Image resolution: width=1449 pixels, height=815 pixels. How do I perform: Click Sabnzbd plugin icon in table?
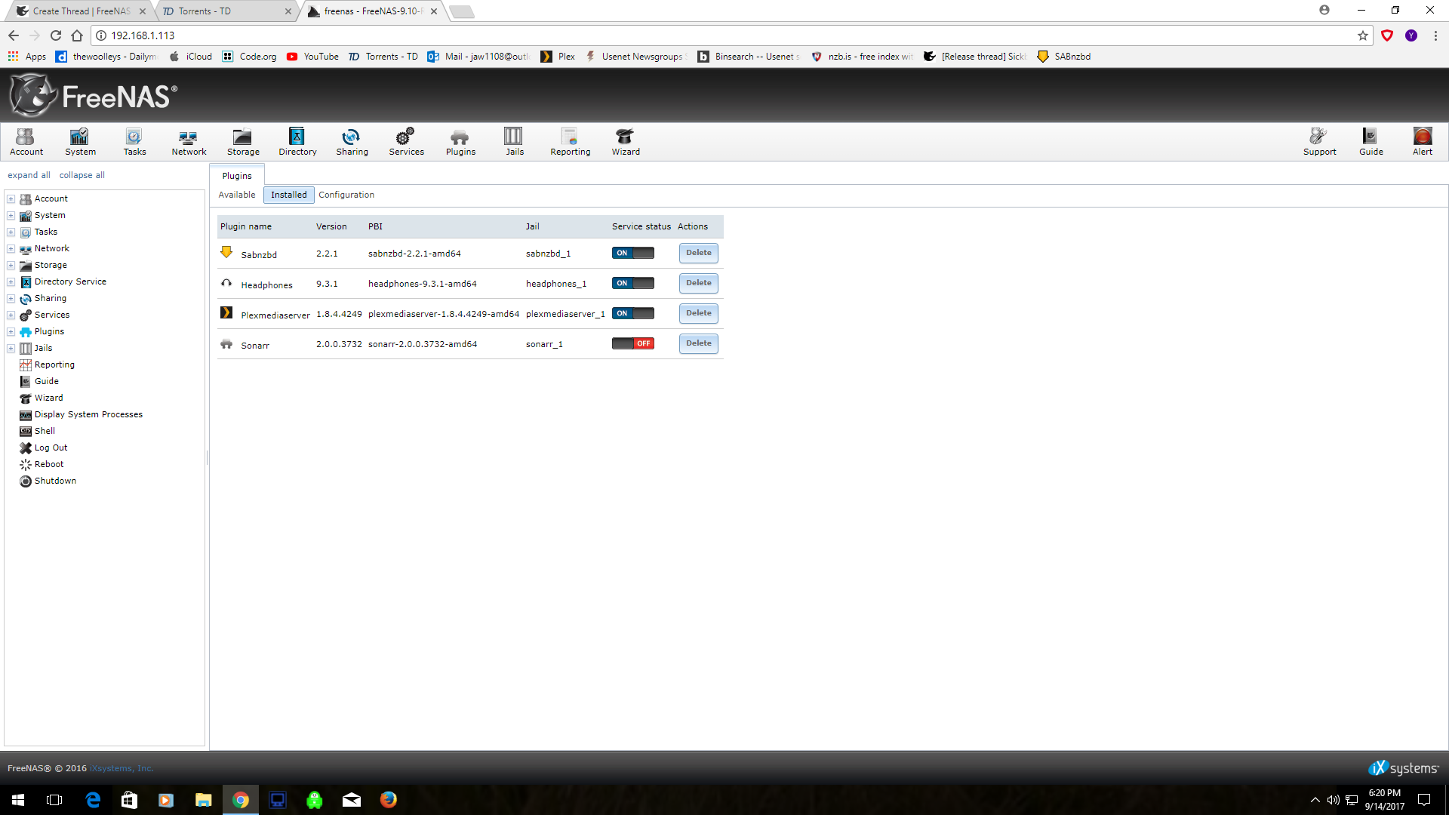[226, 252]
